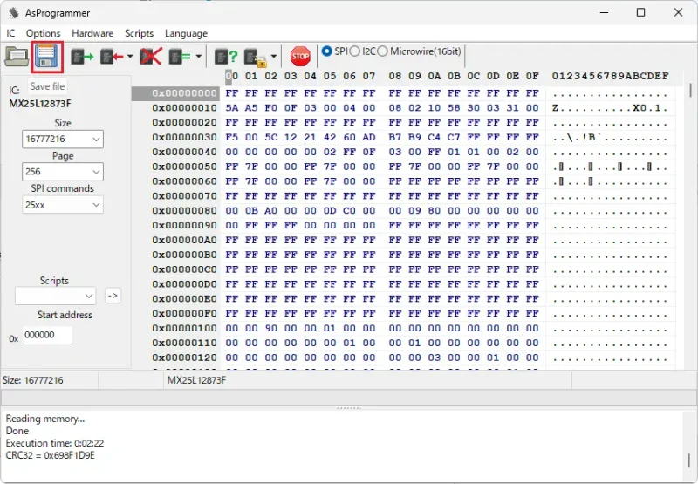Select the Microwire(16bit) radio button
This screenshot has width=698, height=484.
click(x=383, y=51)
